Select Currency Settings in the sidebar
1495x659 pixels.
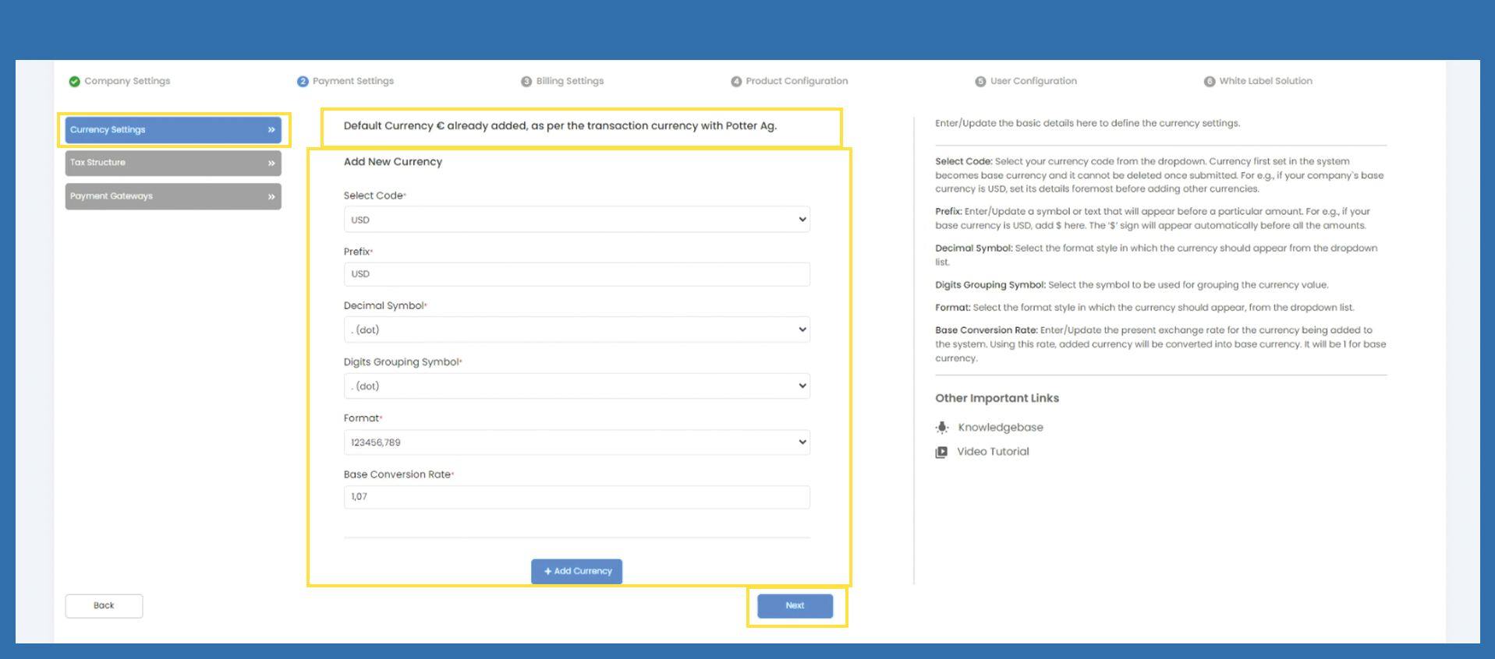[x=172, y=130]
